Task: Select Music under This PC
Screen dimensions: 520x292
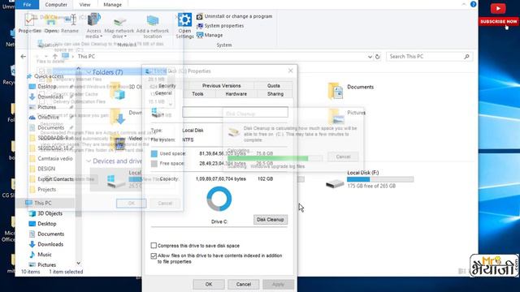Action: (40, 254)
